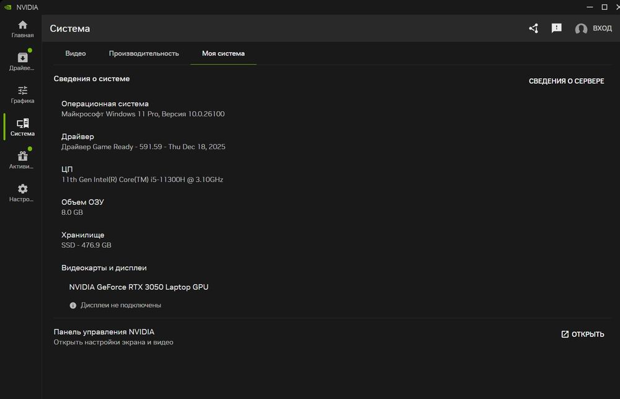Click the Система page title

pos(70,28)
